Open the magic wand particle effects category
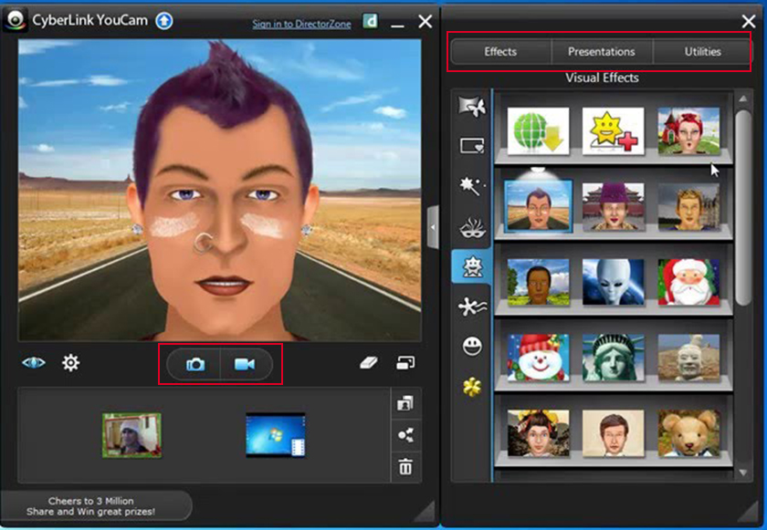 [x=471, y=182]
